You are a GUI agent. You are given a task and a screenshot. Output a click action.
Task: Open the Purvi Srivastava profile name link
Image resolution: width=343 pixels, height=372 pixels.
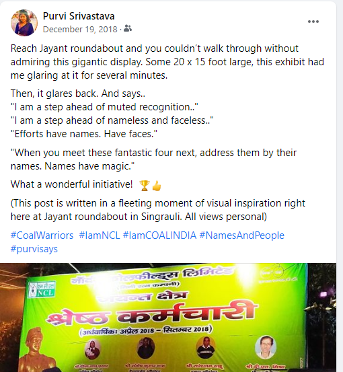click(x=79, y=16)
